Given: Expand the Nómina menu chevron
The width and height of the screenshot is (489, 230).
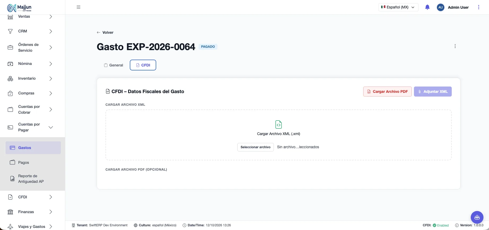Looking at the screenshot, I should (51, 64).
